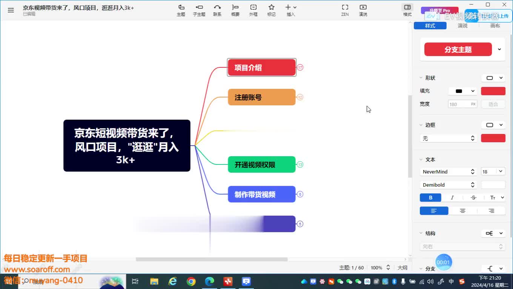The width and height of the screenshot is (513, 289).
Task: Start the 演说 pitch mode from toolbar
Action: pyautogui.click(x=363, y=10)
